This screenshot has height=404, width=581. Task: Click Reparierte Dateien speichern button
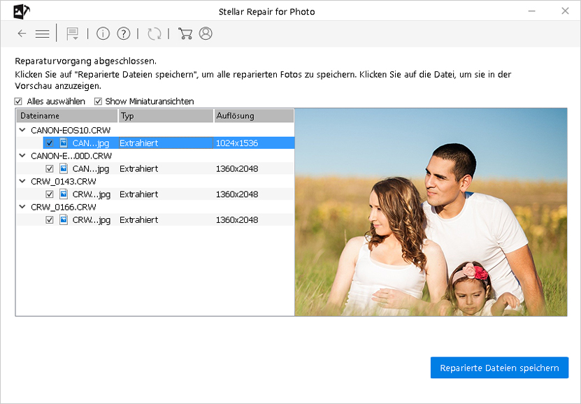499,367
